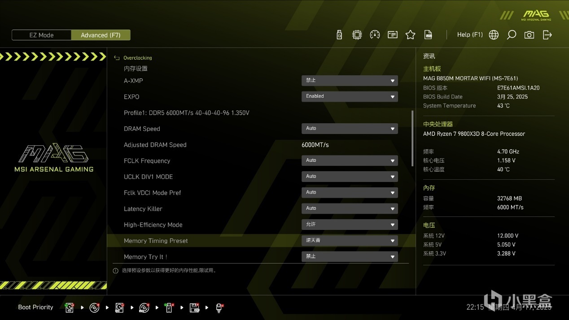This screenshot has width=569, height=320.
Task: Open the speedometer gauge icon in the toolbar
Action: [x=375, y=35]
